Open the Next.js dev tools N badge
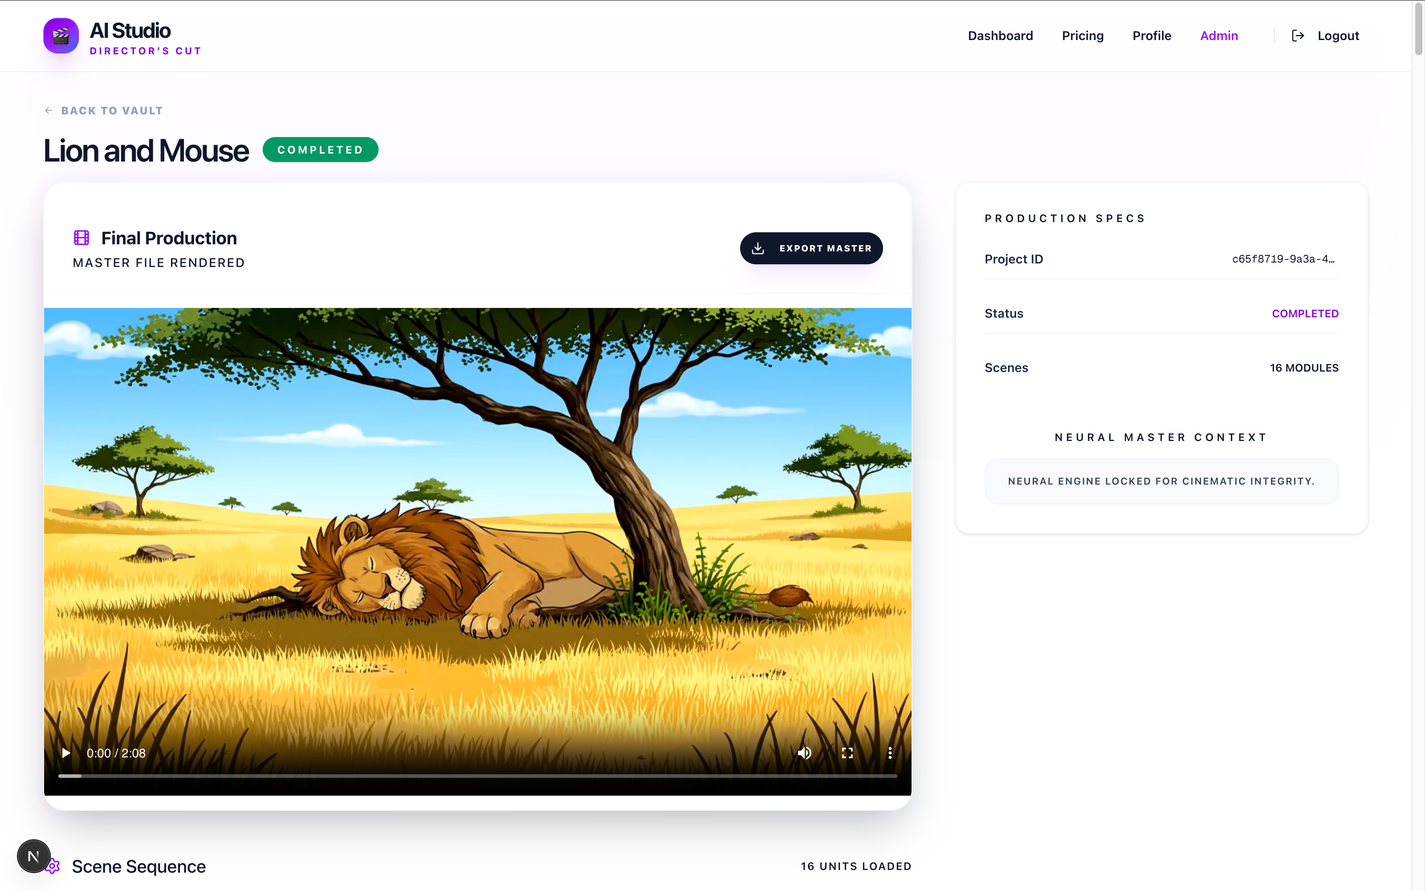Screen dimensions: 1425x890 (33, 856)
